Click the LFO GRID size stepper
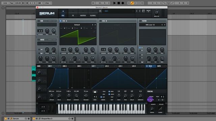This screenshot has width=216, height=121. 95,97
